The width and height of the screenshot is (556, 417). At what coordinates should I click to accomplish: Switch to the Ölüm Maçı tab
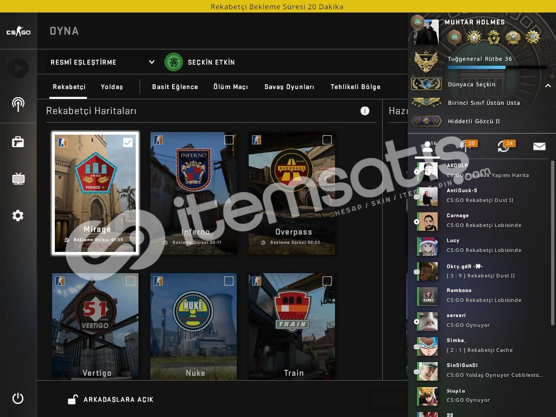click(x=230, y=87)
